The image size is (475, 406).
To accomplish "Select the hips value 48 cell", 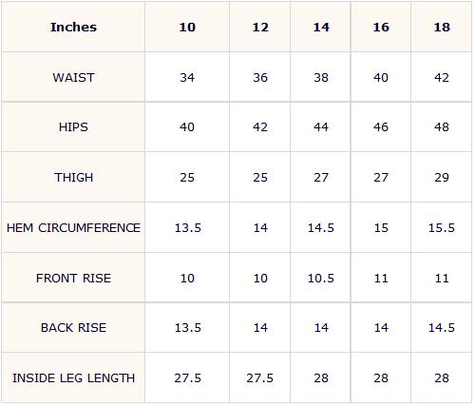I will [x=442, y=127].
